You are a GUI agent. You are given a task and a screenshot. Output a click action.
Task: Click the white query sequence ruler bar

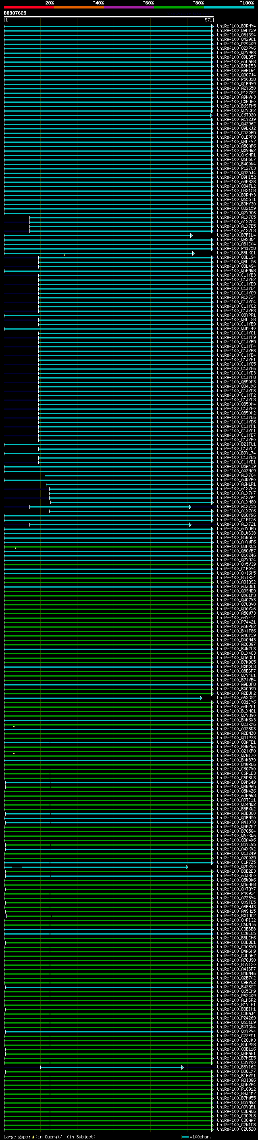[108, 17]
